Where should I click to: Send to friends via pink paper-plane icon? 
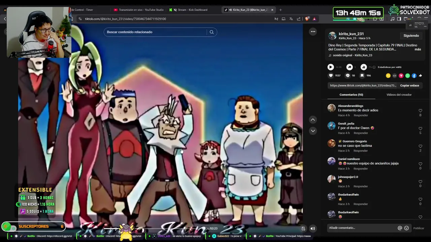click(x=401, y=76)
